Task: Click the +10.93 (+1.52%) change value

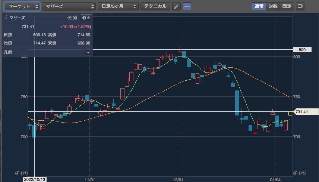Action: coord(76,27)
